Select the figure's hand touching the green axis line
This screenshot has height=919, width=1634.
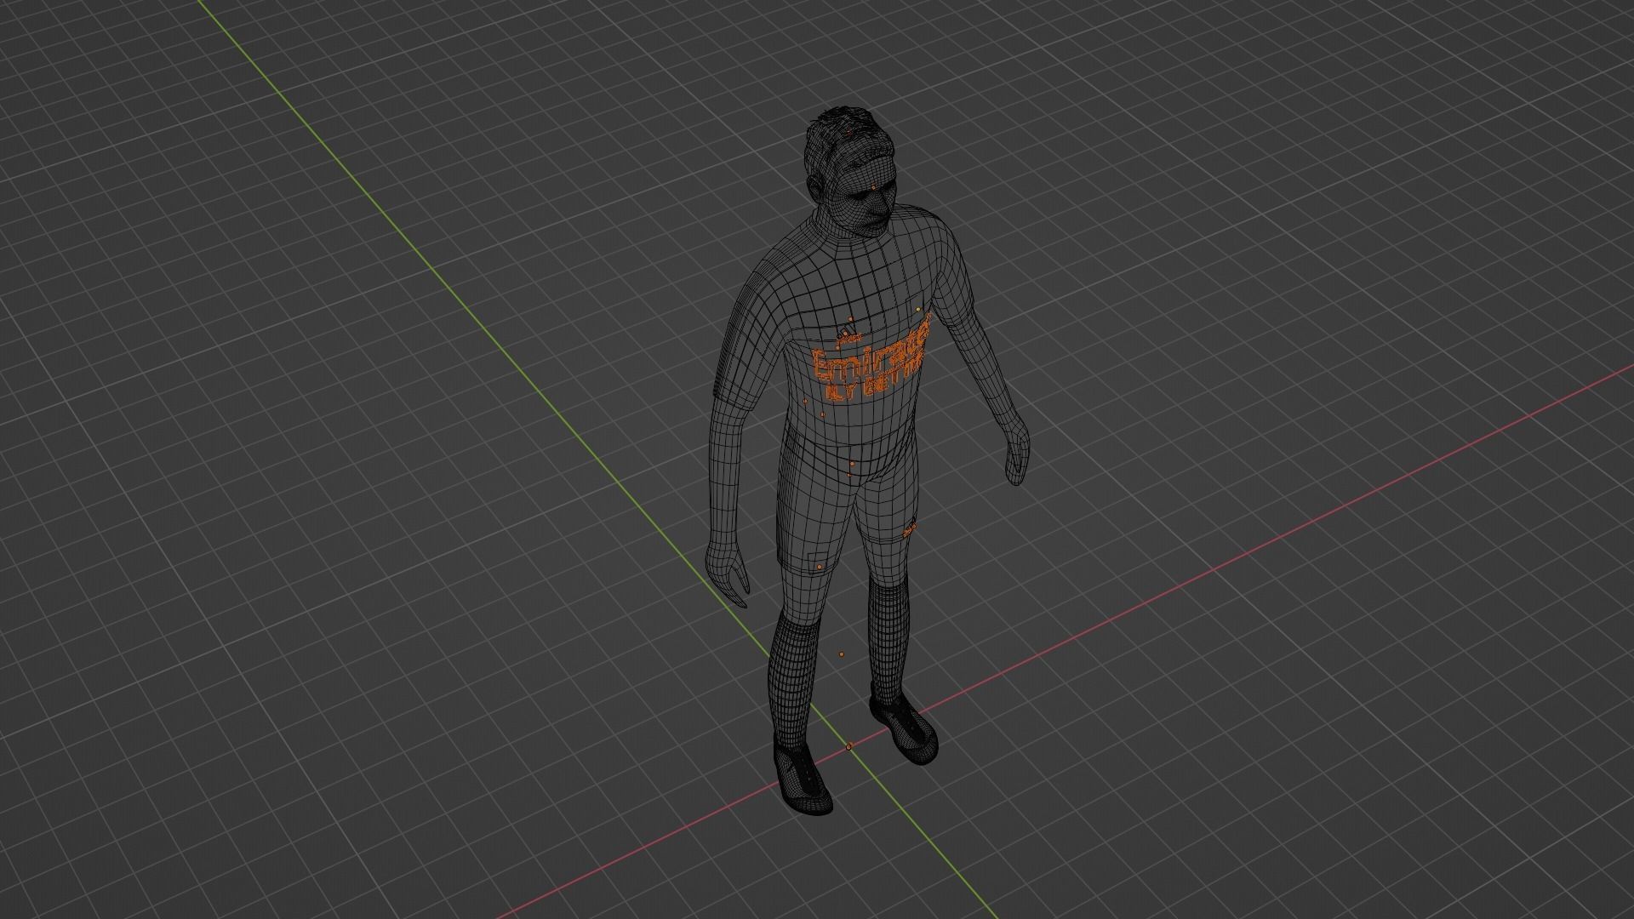coord(728,573)
